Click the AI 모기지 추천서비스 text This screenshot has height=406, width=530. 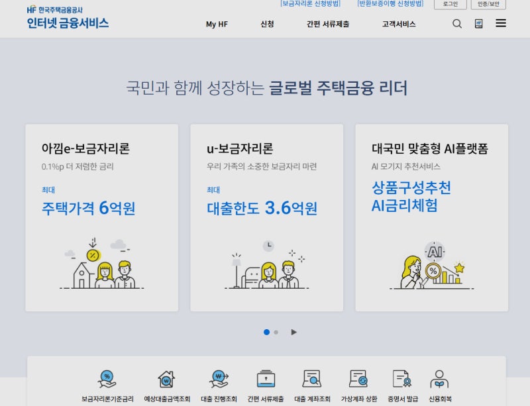click(x=405, y=166)
